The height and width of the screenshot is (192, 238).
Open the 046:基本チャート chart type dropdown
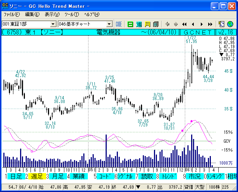point(109,24)
